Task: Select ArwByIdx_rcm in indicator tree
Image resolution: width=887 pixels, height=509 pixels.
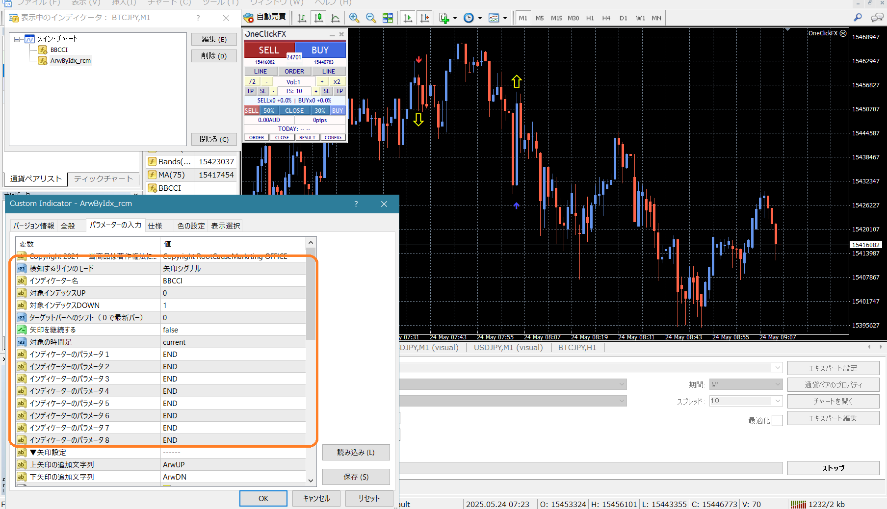Action: [x=70, y=61]
